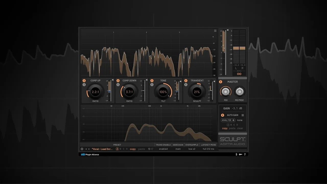Toggle the COMP UP power button
Screen dimensions: 327x184
(84, 80)
